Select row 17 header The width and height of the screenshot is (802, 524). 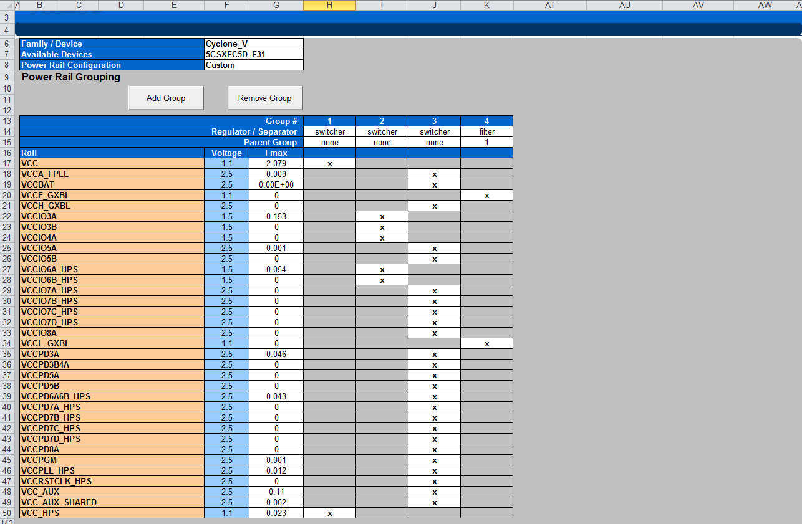click(7, 163)
